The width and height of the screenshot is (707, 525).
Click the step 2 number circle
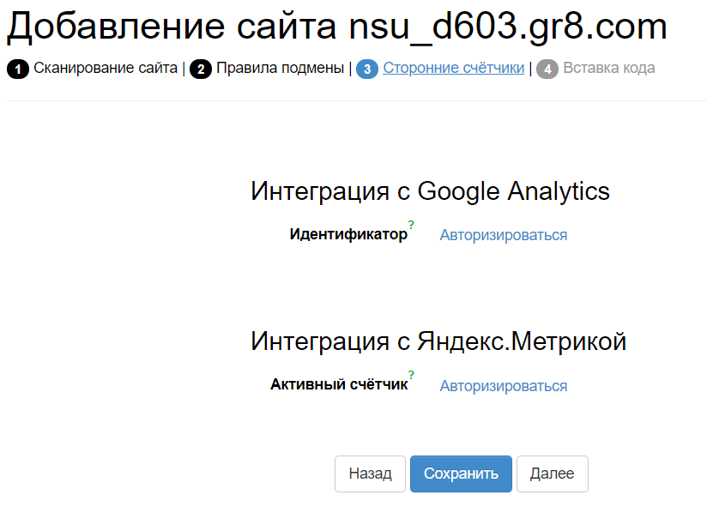pos(201,69)
